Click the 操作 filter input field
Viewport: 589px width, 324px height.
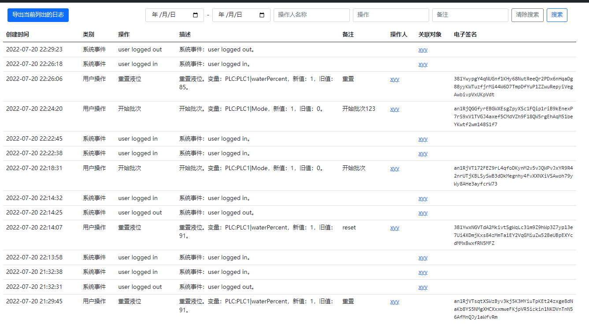pyautogui.click(x=391, y=15)
